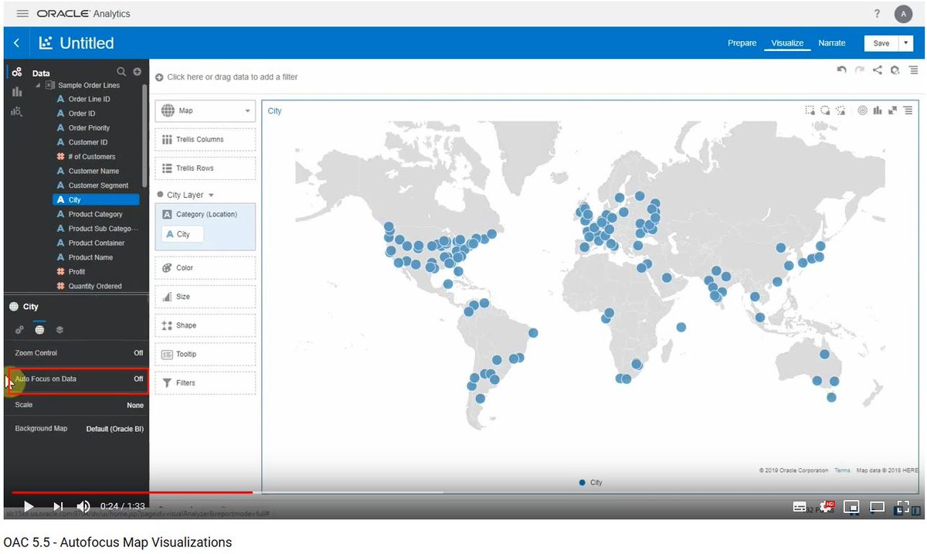Viewport: 927px width, 554px height.
Task: Open the map visualization menu icon
Action: 908,110
